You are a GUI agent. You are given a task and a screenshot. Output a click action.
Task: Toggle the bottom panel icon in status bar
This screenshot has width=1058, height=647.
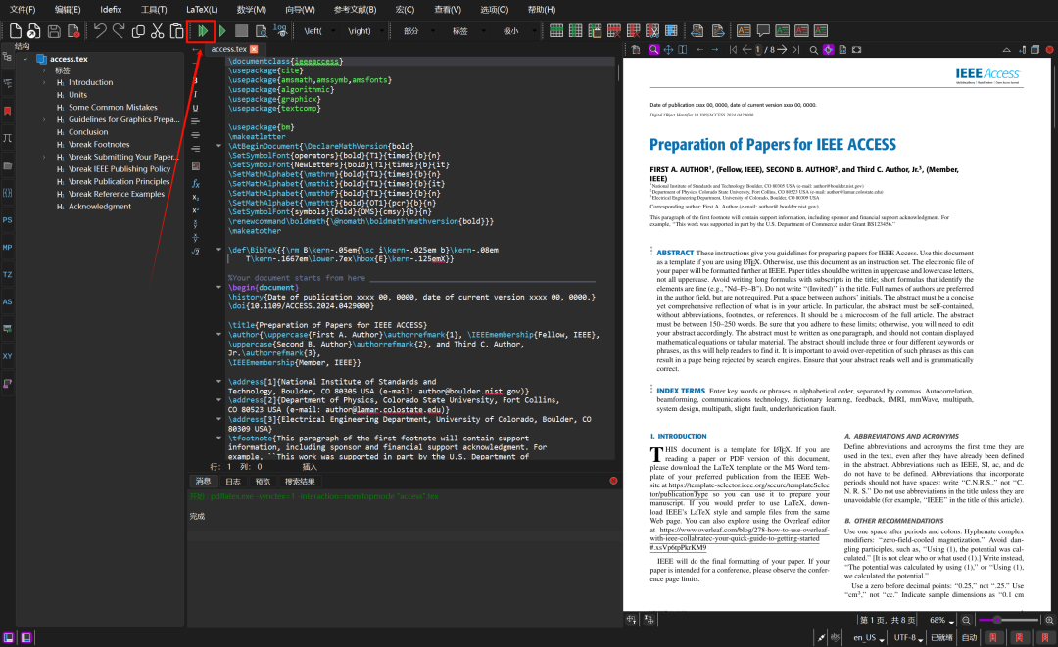point(25,637)
